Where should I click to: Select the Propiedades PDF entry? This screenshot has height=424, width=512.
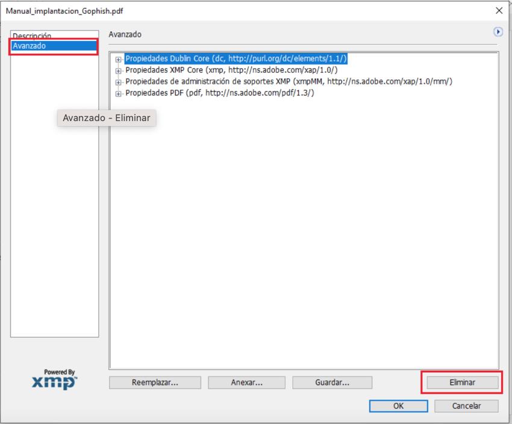pos(219,93)
